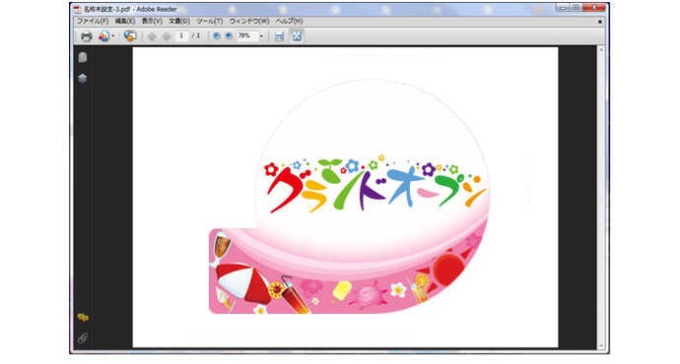Viewport: 680px width, 364px height.
Task: Open the 文書(D) menu
Action: click(x=179, y=22)
